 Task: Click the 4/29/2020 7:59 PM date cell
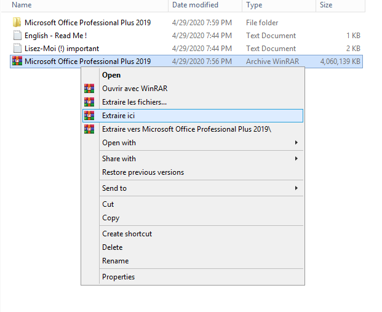point(202,23)
